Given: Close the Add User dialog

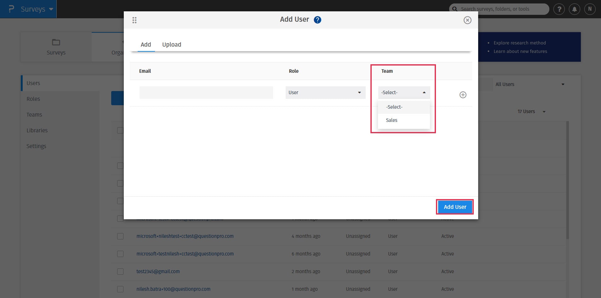Looking at the screenshot, I should tap(467, 20).
